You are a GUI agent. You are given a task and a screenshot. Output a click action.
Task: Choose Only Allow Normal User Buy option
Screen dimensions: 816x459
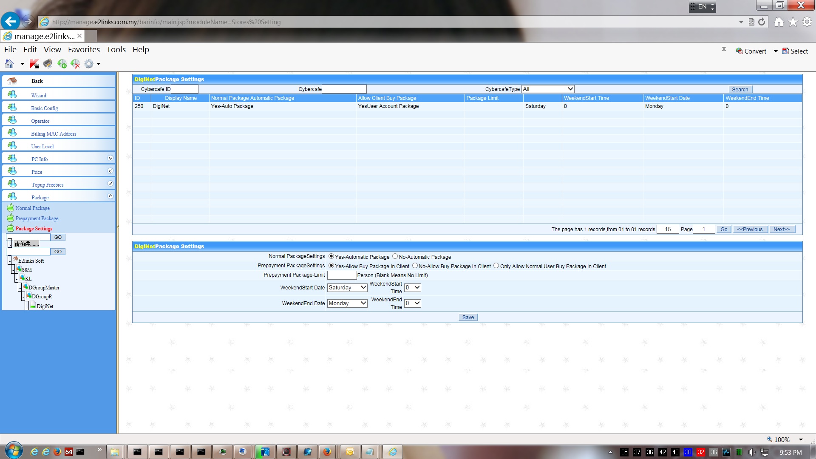click(x=496, y=266)
